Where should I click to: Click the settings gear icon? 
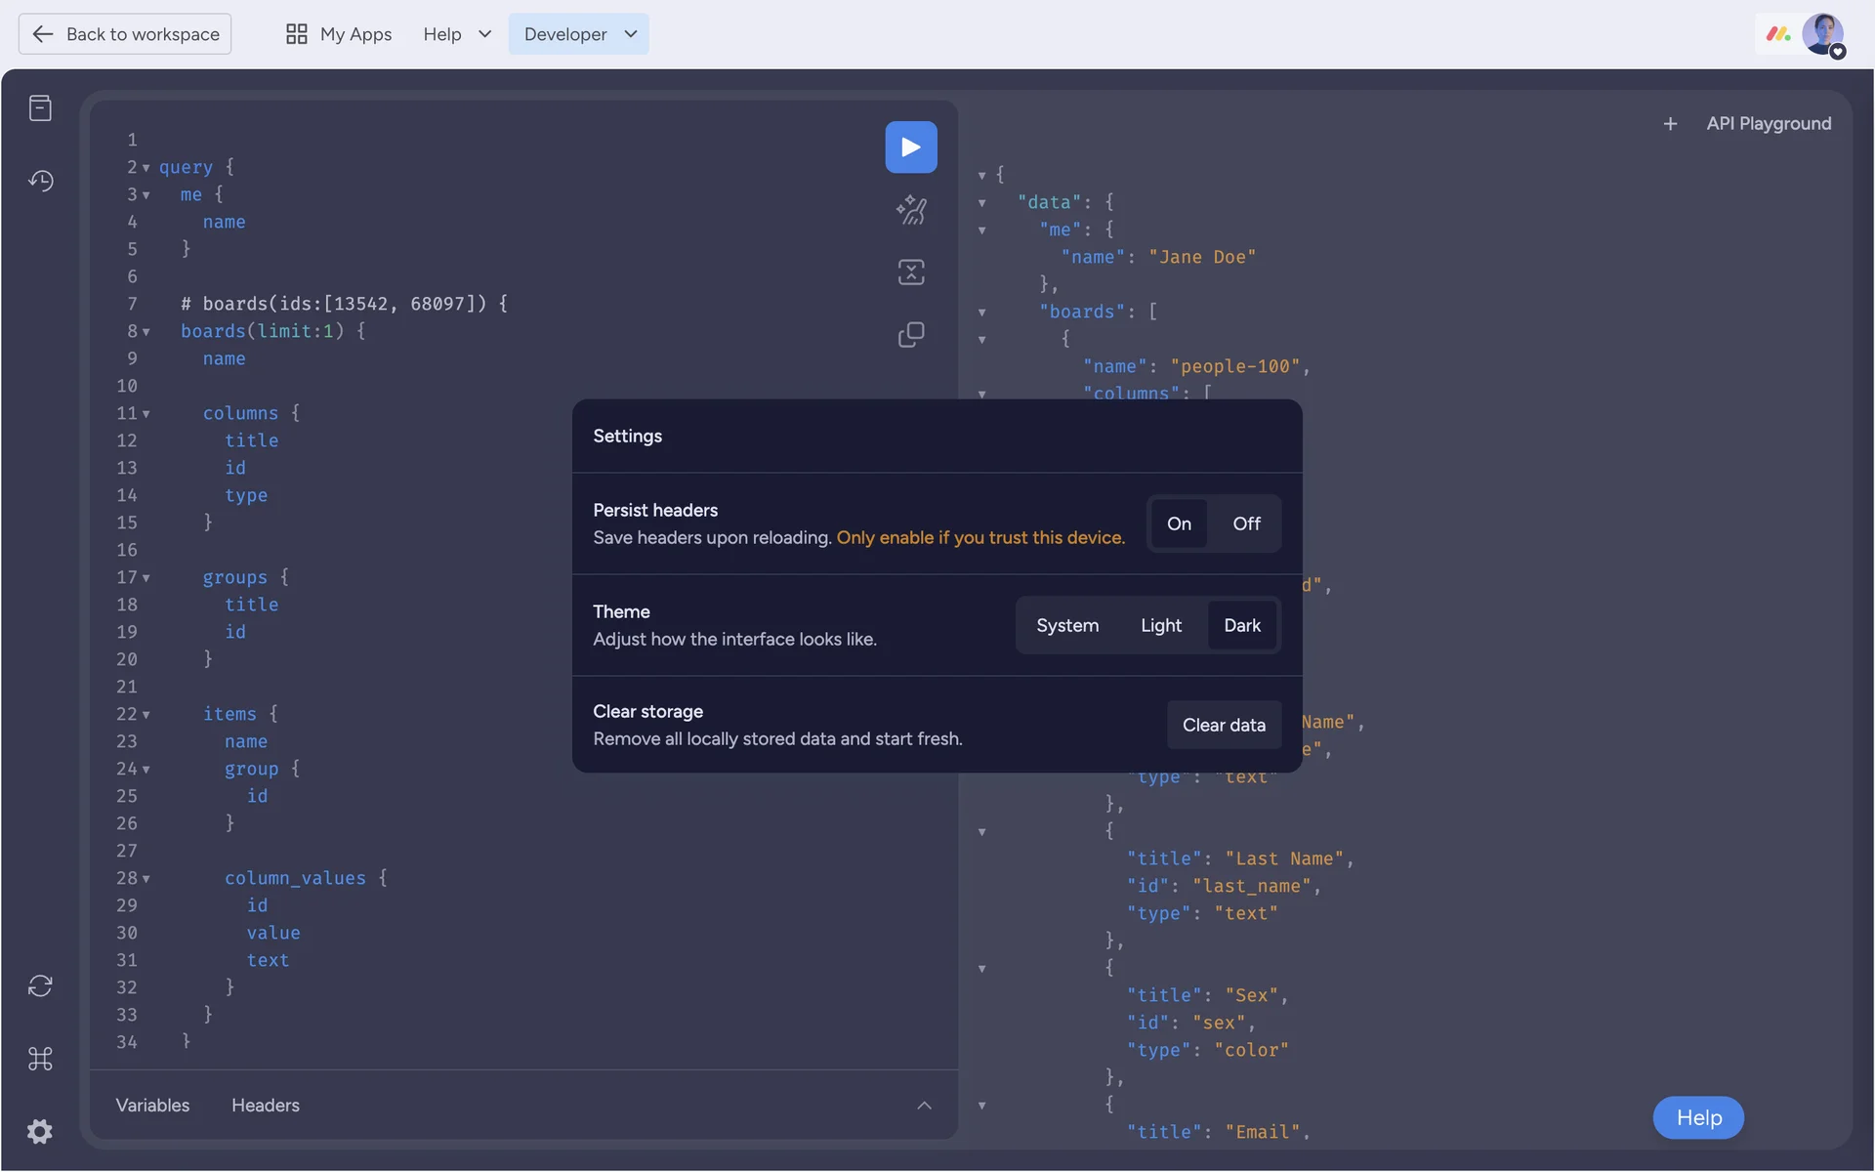coord(40,1131)
